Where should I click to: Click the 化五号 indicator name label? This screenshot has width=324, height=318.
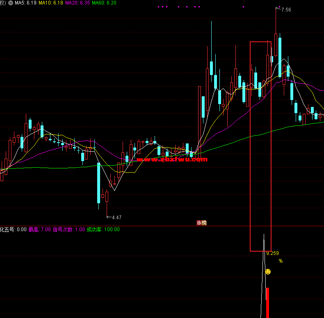7,229
